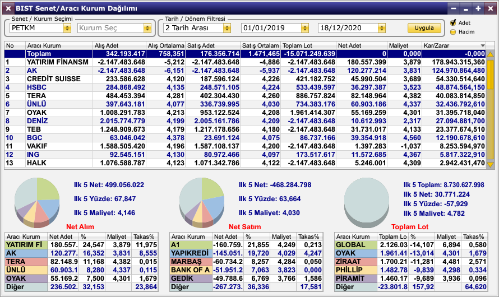The image size is (499, 297).
Task: Click the Diğer row in Toplam Lot table
Action: pos(411,287)
